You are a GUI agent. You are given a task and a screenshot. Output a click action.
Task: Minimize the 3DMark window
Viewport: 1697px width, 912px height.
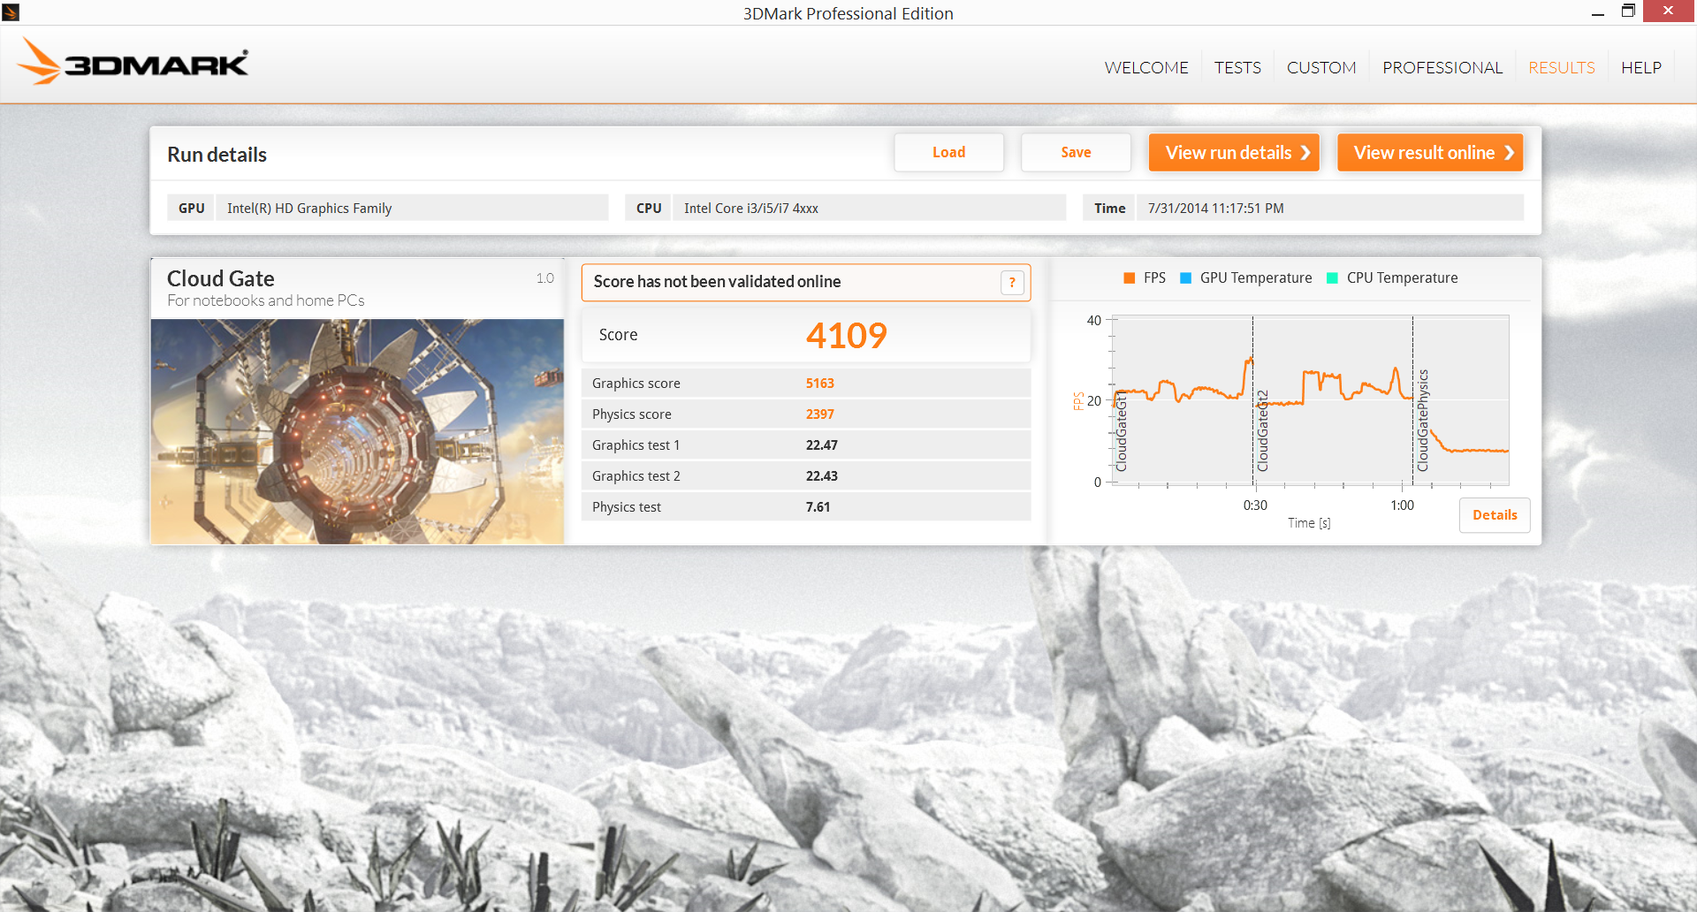tap(1598, 11)
